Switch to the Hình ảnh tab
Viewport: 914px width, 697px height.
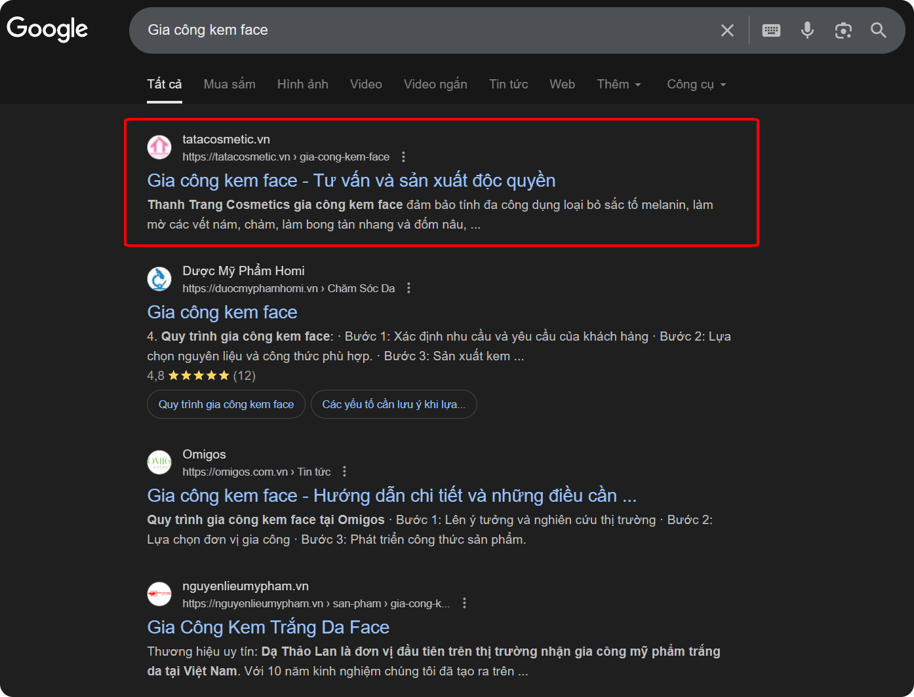click(302, 85)
